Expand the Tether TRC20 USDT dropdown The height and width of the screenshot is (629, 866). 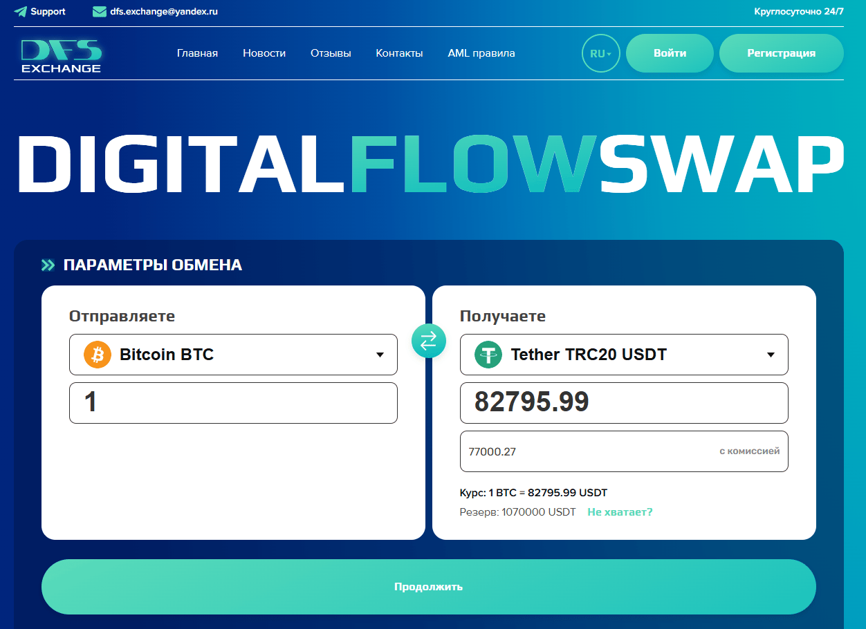point(624,355)
